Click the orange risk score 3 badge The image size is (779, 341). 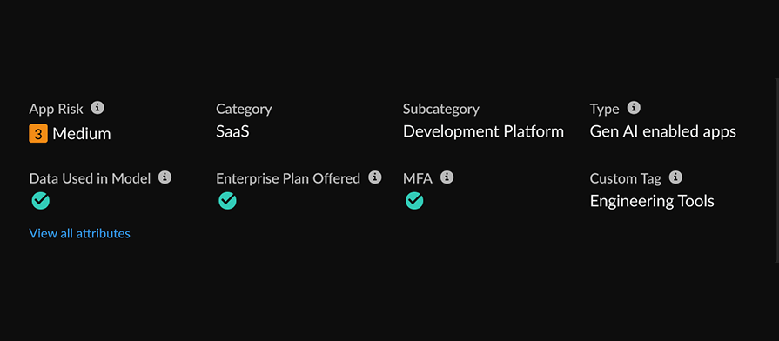pos(38,133)
